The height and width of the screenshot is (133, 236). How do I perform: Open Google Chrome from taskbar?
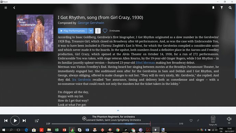[x=118, y=130]
